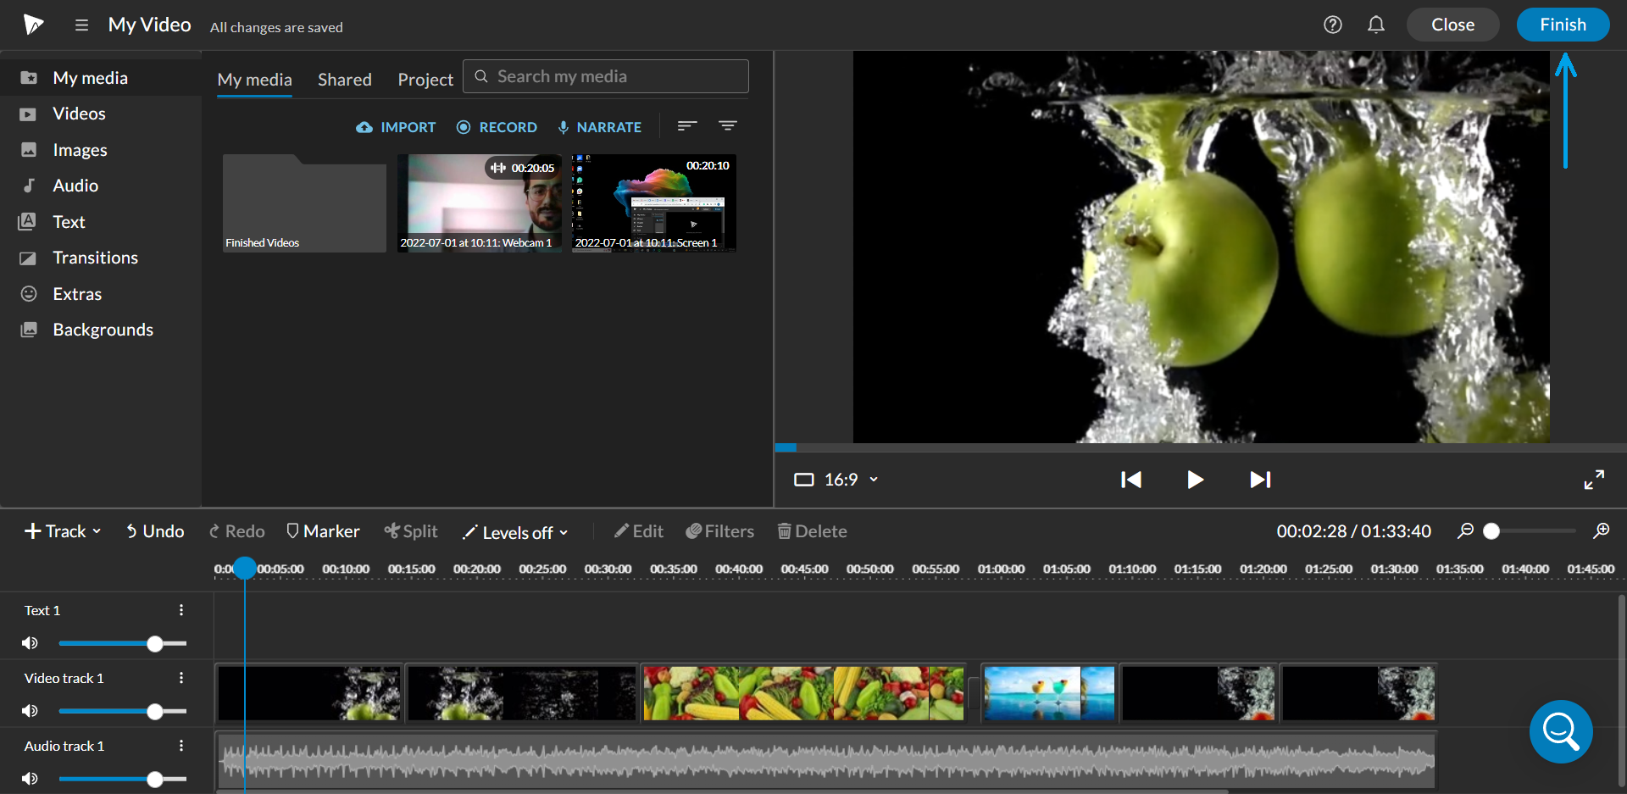The width and height of the screenshot is (1627, 794).
Task: Open the Finished Videos folder
Action: pyautogui.click(x=303, y=203)
